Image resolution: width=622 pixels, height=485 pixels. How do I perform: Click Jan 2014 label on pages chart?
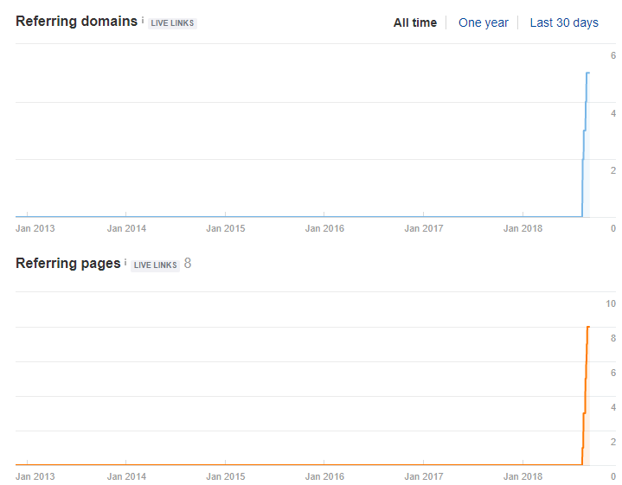126,476
